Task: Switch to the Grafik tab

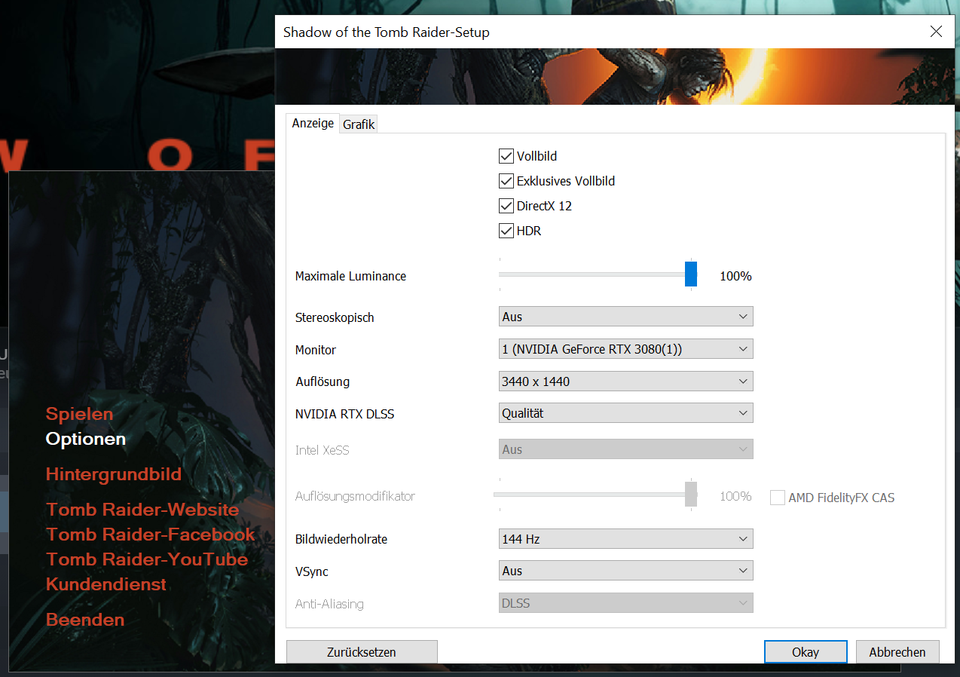Action: [359, 125]
